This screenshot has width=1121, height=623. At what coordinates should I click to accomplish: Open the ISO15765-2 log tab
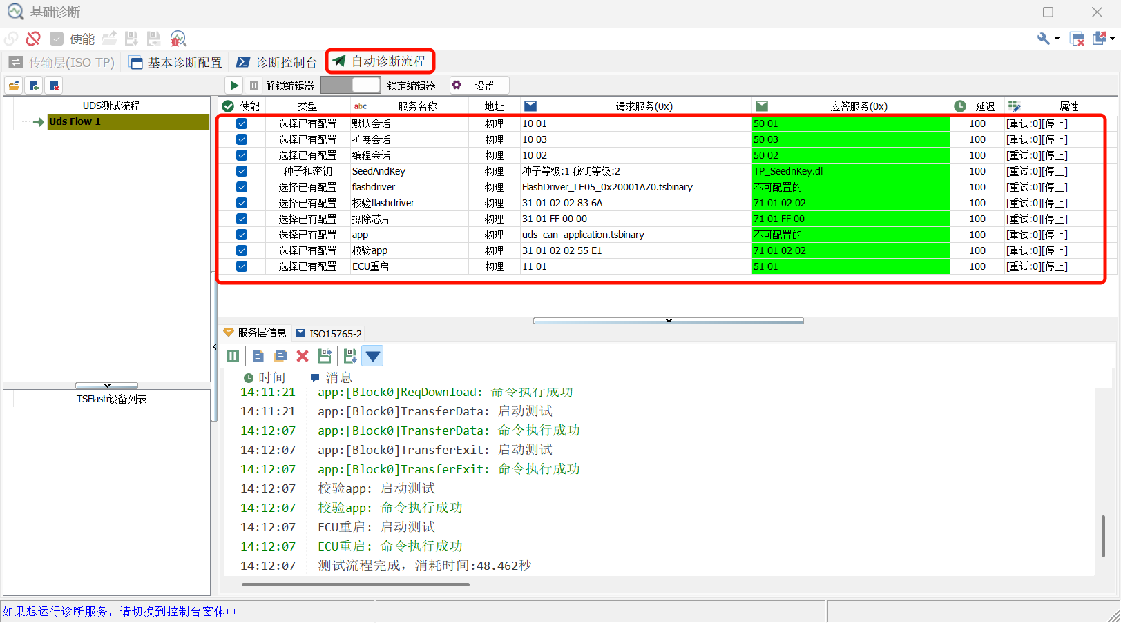(x=329, y=333)
